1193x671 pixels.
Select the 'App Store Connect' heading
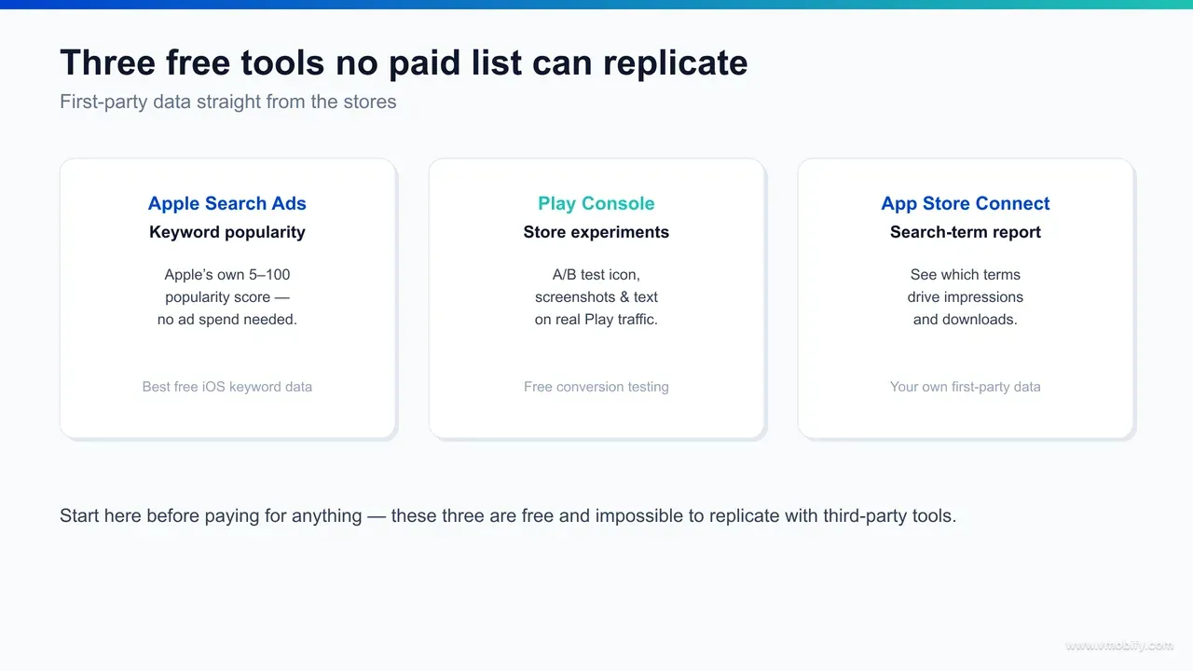[966, 203]
